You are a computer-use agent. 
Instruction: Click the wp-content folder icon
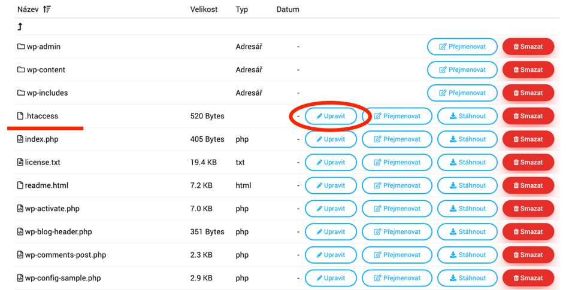point(21,69)
